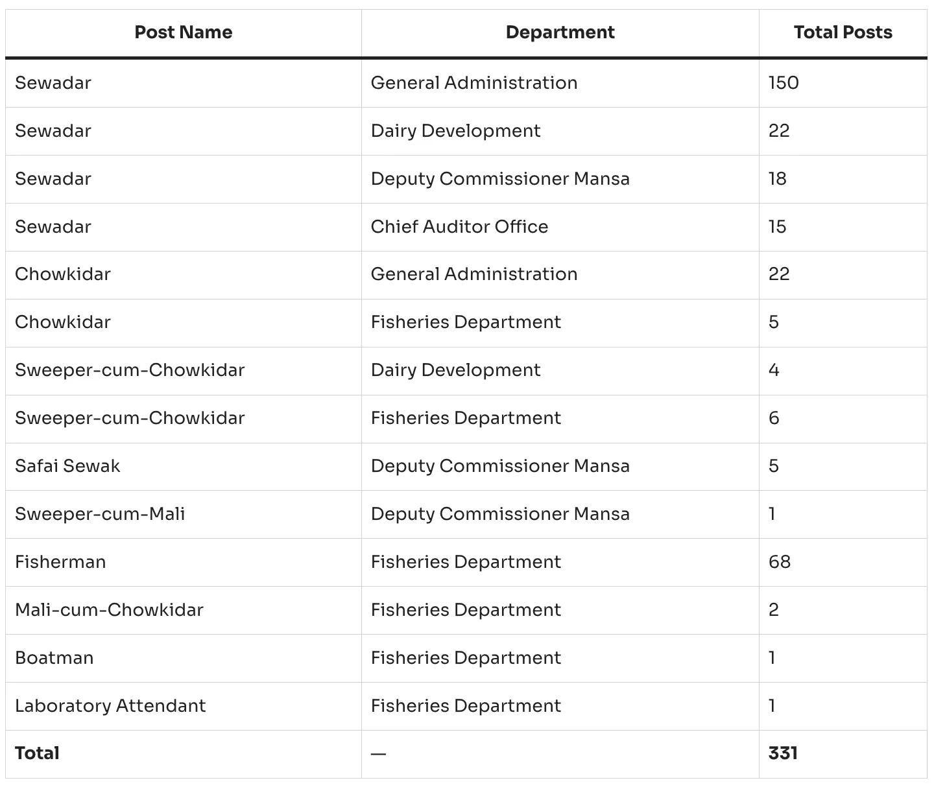
Task: Click the Chief Auditor Office cell
Action: 459,227
